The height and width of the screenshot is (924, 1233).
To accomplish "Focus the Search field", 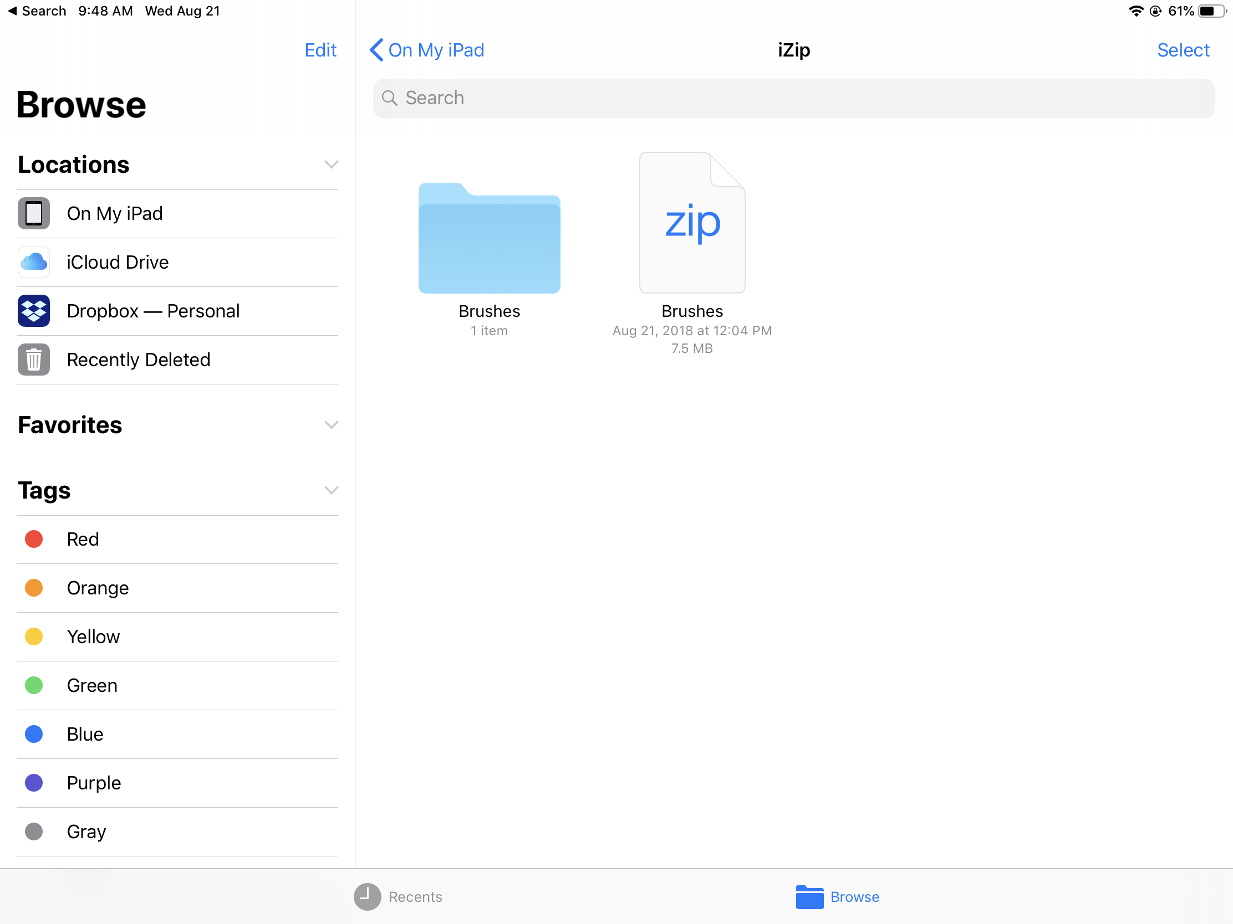I will coord(794,98).
